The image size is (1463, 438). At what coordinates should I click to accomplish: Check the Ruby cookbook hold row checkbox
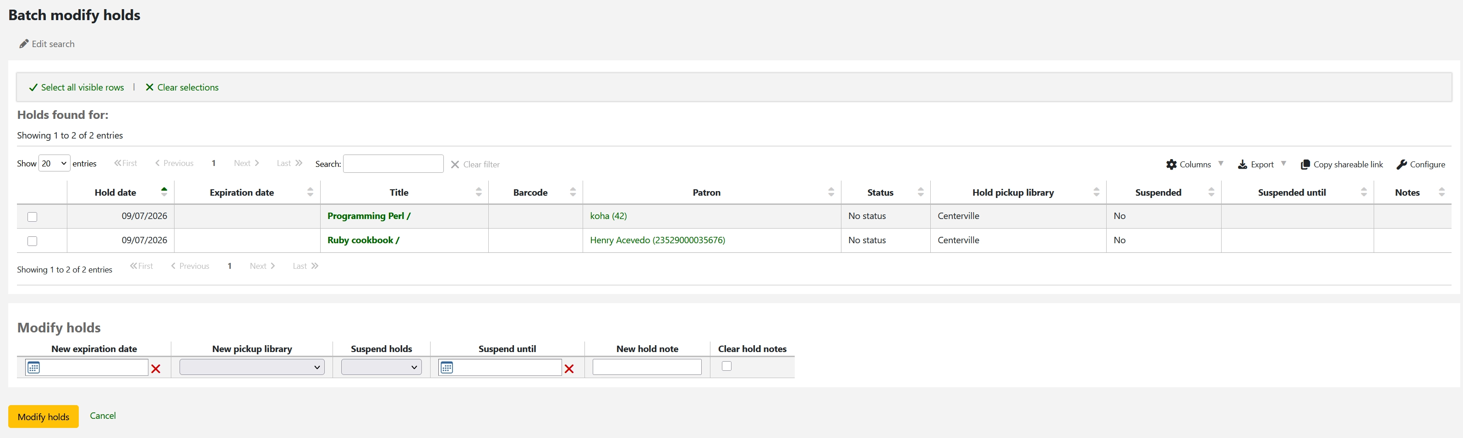33,241
